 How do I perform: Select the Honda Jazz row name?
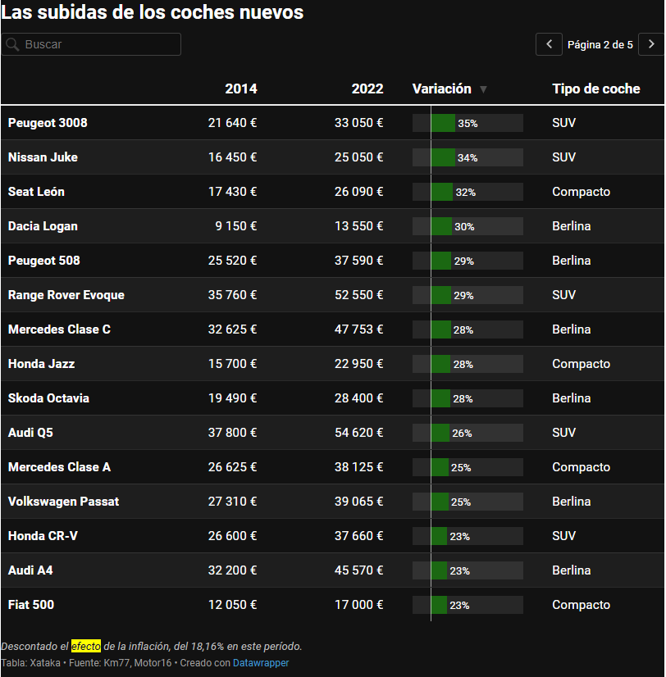pyautogui.click(x=42, y=364)
